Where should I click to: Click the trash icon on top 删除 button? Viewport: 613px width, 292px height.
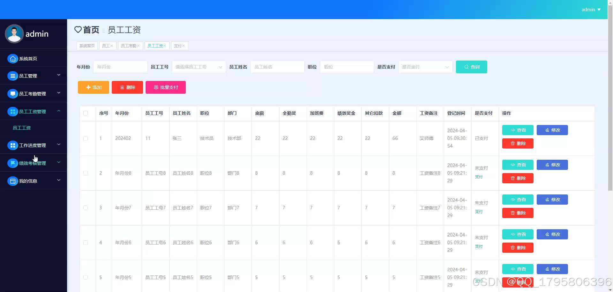tap(122, 87)
